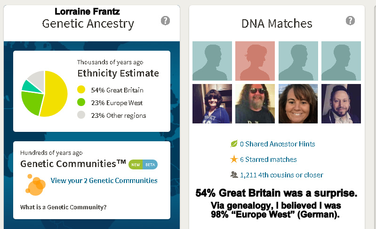Click the pink female silhouette match avatar

255,61
